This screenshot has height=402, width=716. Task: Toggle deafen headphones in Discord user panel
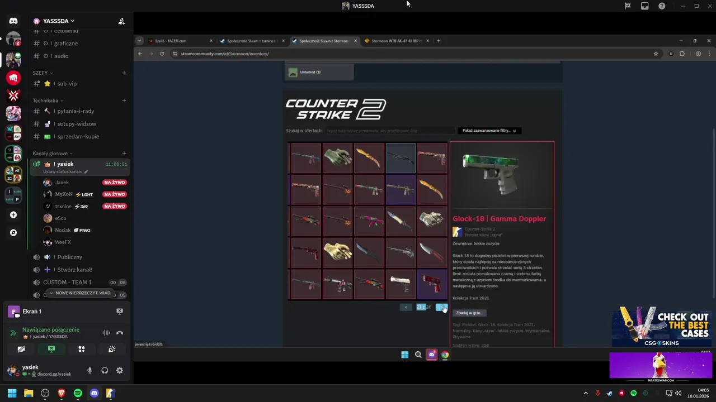pos(105,370)
